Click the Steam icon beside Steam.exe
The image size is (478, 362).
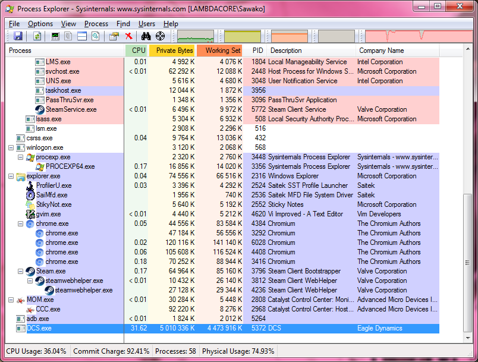click(x=30, y=271)
